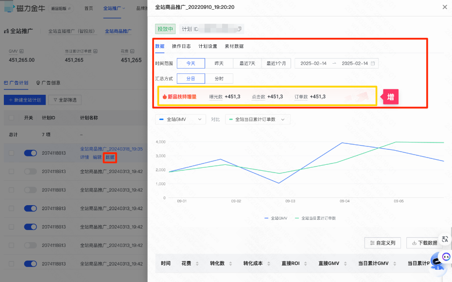The image size is (452, 282).
Task: Open 编辑 link for first plan
Action: [97, 157]
